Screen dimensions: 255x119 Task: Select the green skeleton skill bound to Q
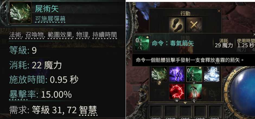tap(194, 92)
